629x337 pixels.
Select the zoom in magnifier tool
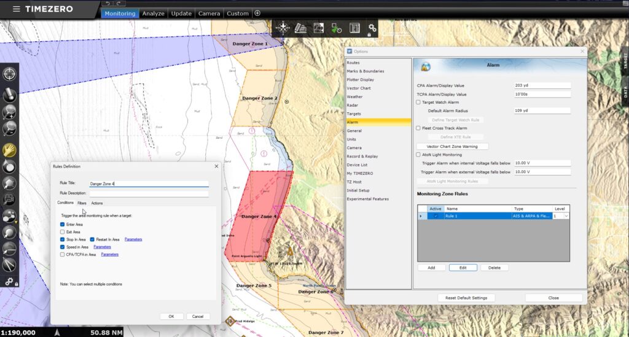[x=9, y=112]
